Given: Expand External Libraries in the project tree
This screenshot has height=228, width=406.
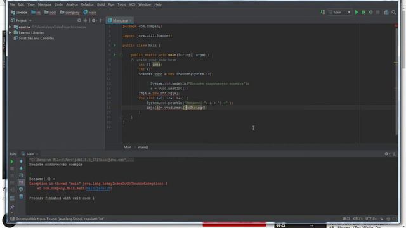Looking at the screenshot, I should tap(10, 32).
